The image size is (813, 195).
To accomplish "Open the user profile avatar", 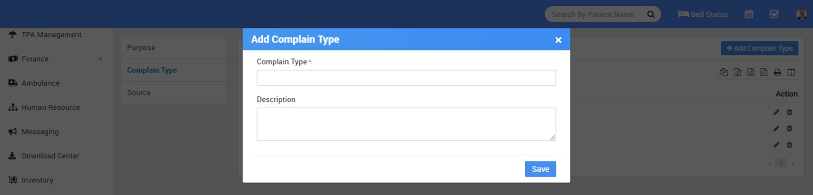I will point(801,14).
